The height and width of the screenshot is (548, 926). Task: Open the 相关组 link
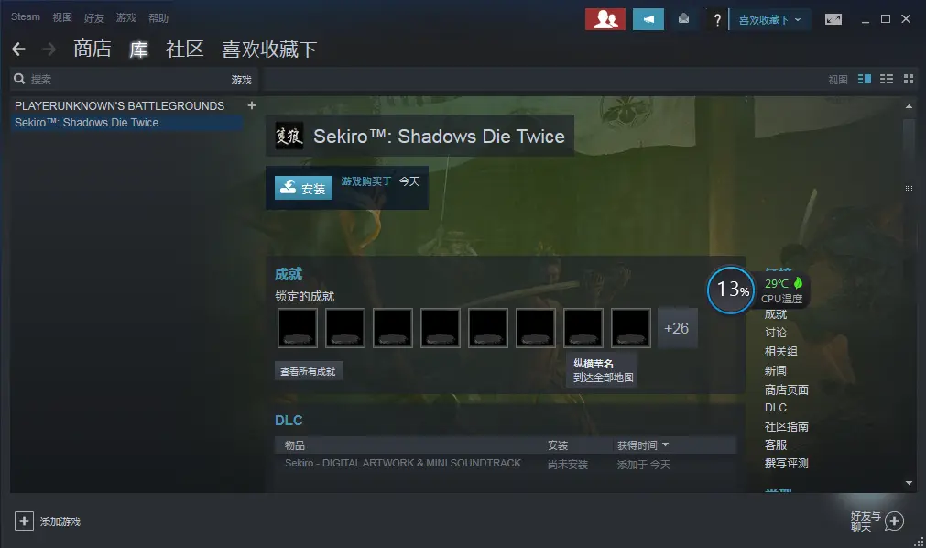pyautogui.click(x=780, y=351)
